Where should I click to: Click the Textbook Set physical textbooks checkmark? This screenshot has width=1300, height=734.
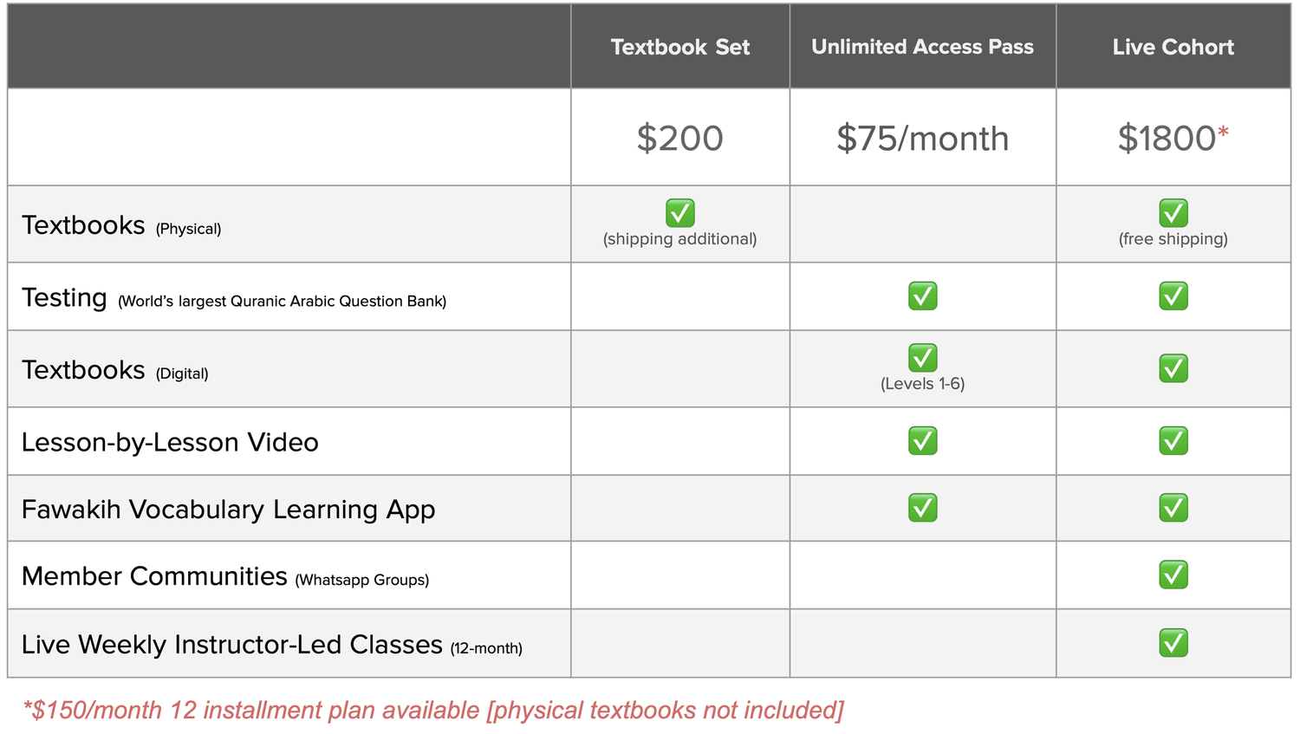click(679, 213)
